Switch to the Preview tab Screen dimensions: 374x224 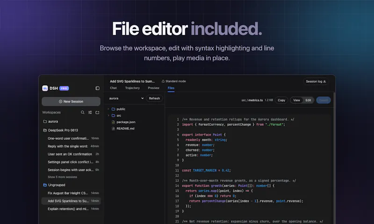154,88
